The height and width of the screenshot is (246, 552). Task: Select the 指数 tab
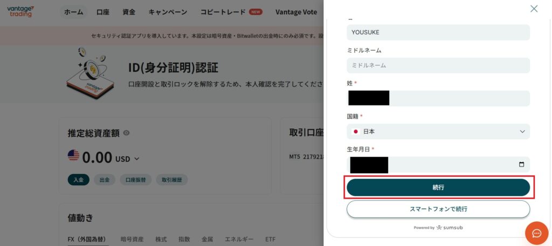[184, 240]
